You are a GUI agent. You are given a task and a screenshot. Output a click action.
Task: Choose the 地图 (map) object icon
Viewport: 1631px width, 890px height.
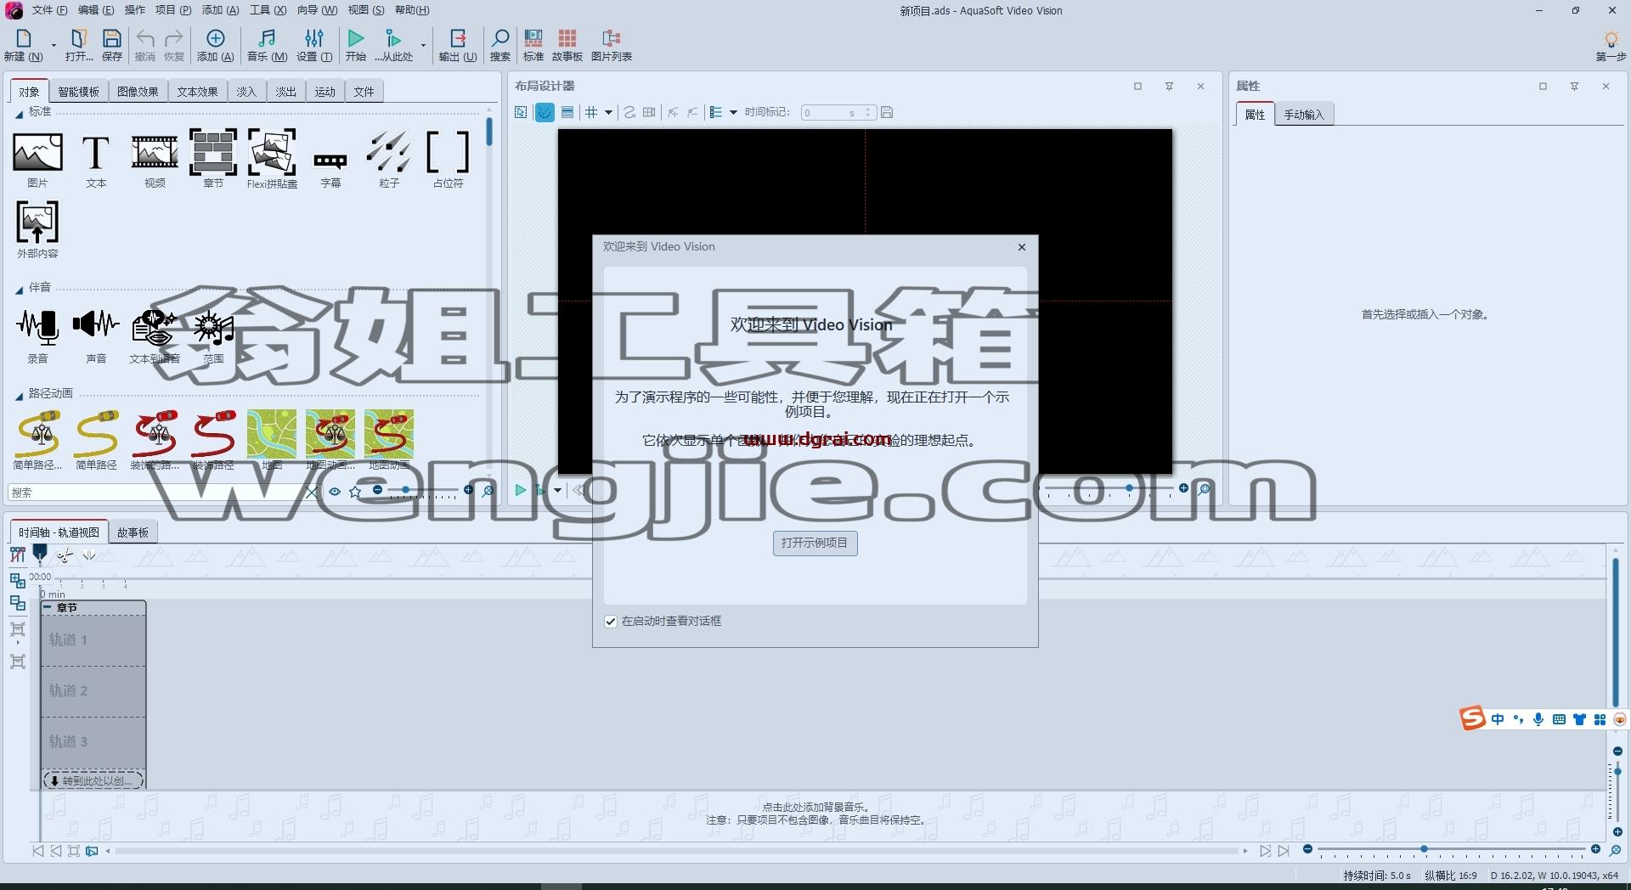pos(272,434)
